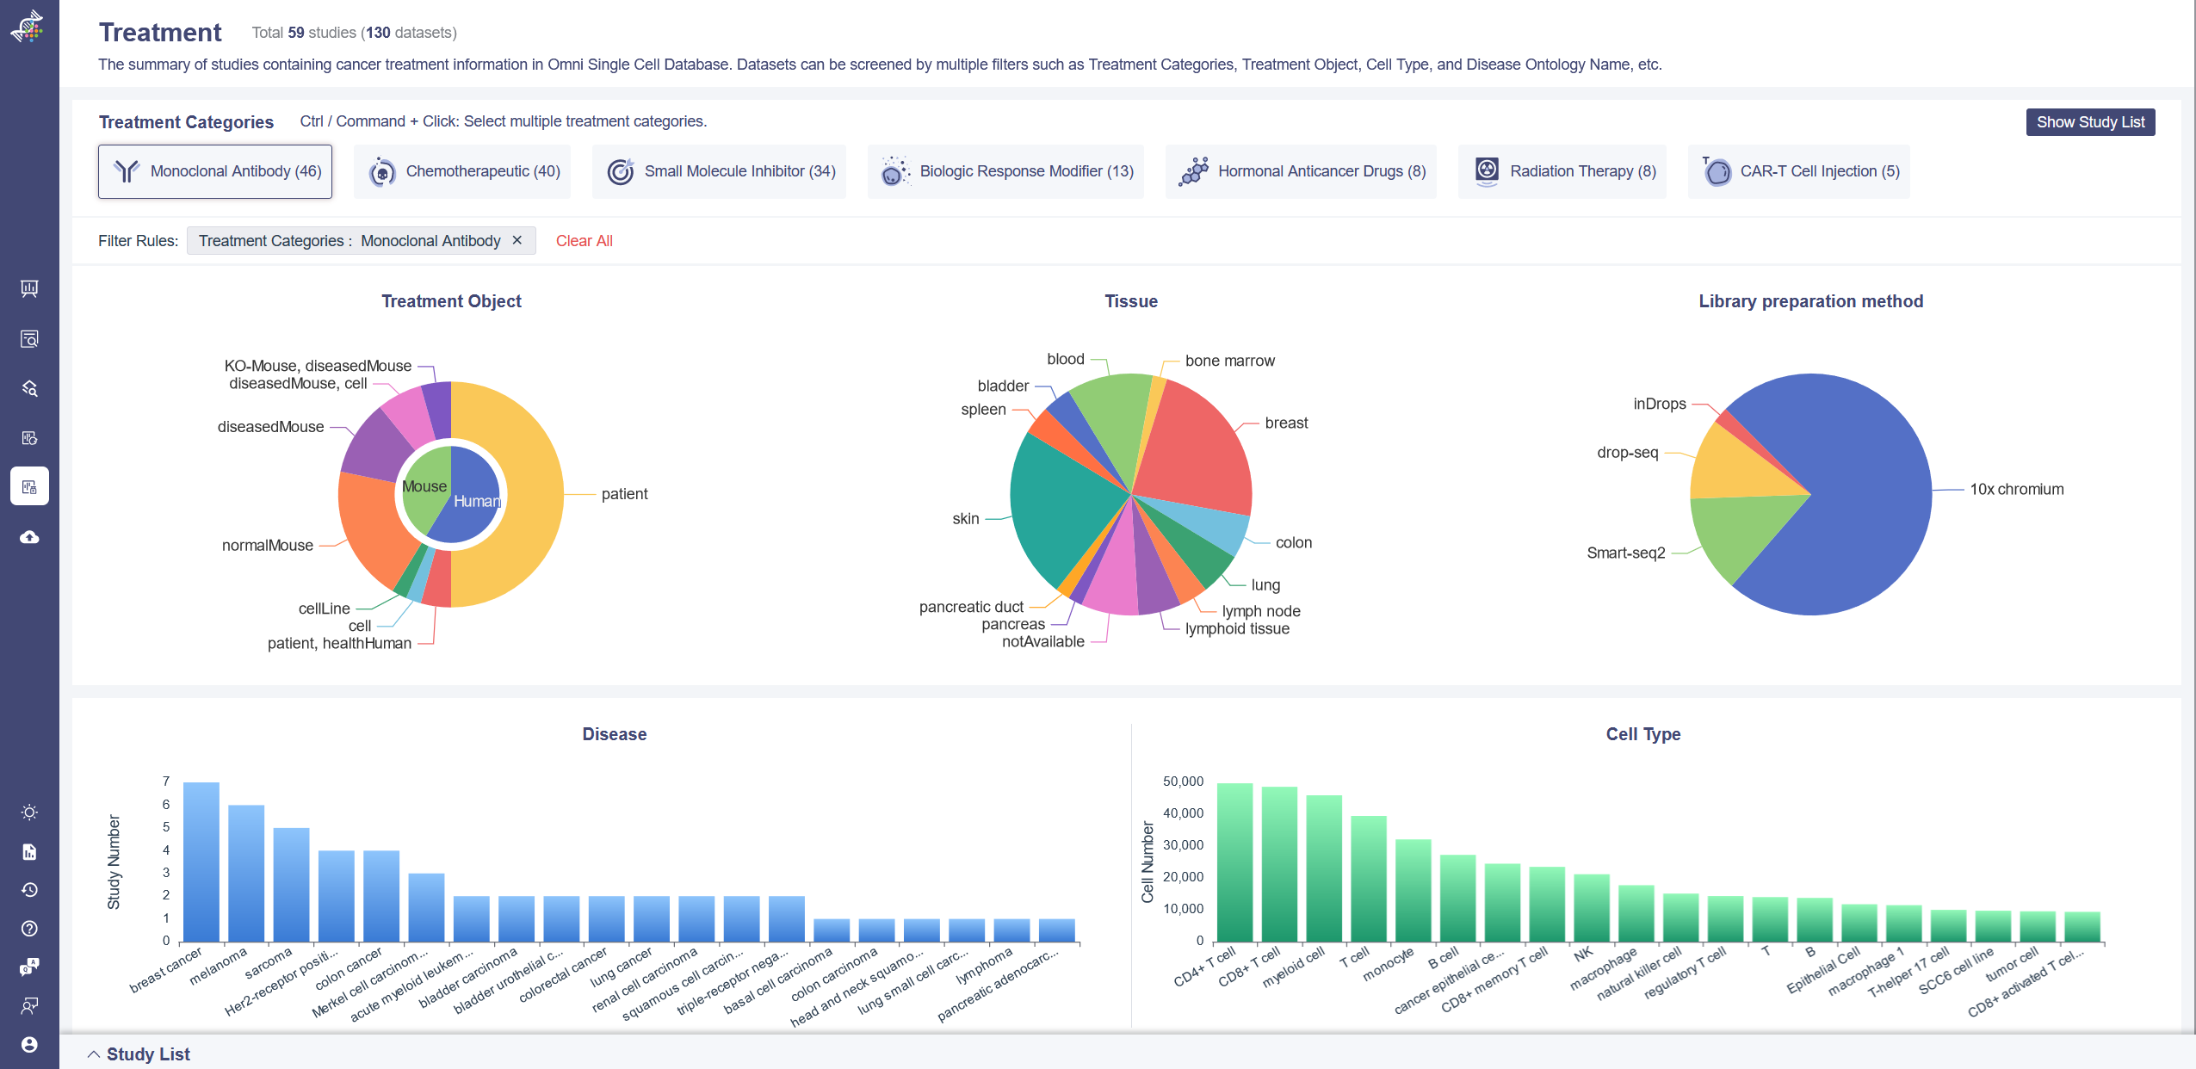Select Chemotherapeutic (40) category

click(462, 171)
